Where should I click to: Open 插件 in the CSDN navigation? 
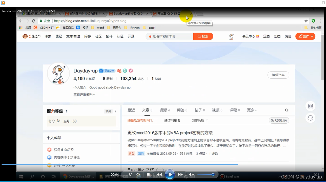tap(109, 36)
